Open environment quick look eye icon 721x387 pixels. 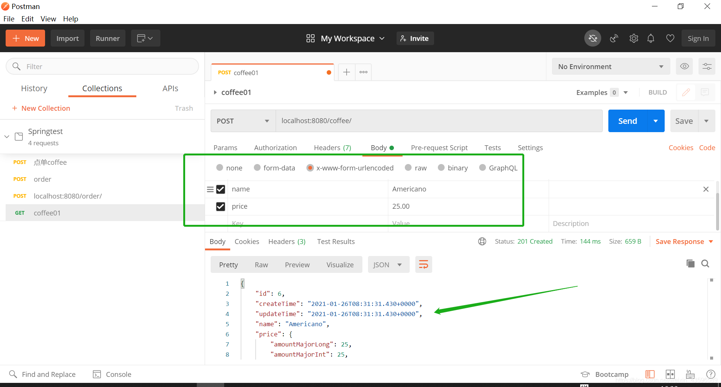click(x=685, y=66)
